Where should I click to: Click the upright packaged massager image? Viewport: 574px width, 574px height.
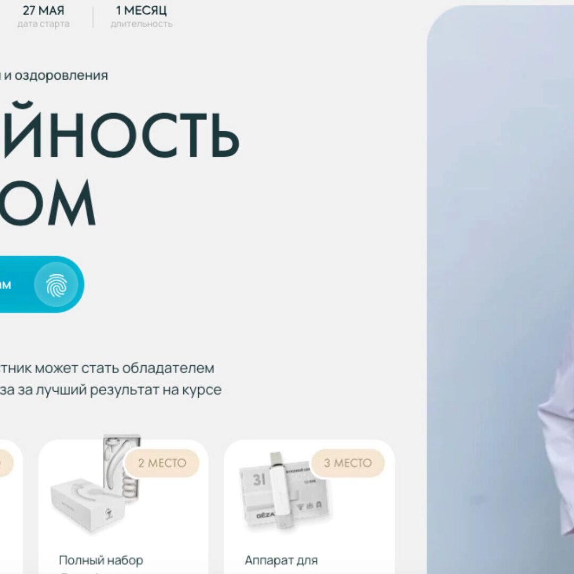(x=122, y=467)
